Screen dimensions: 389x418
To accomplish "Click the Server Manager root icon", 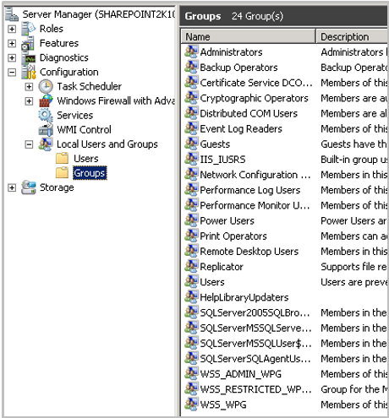I will coord(12,14).
